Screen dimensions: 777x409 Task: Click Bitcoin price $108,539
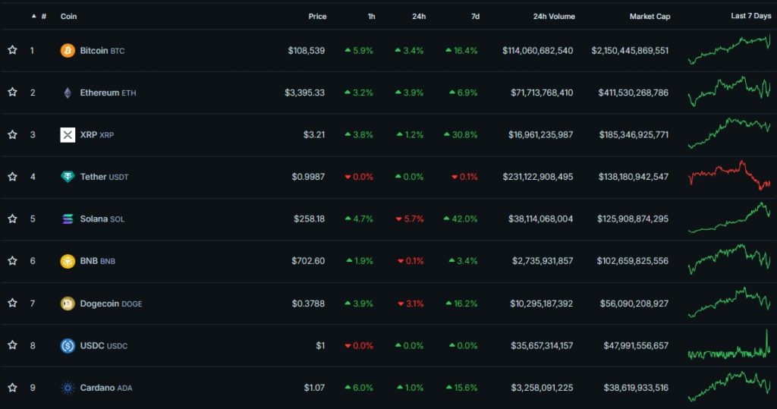click(307, 51)
